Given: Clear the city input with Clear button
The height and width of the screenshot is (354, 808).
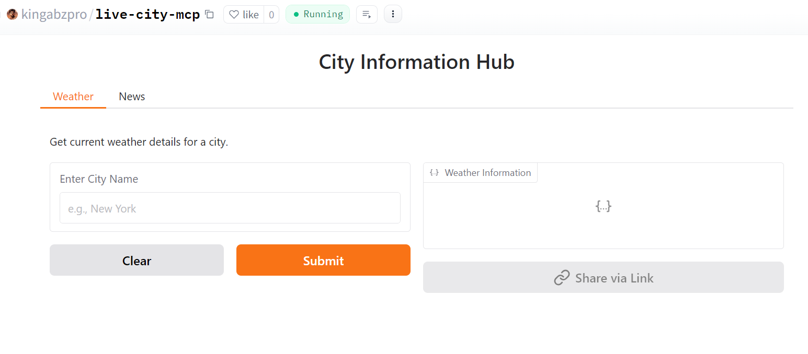Looking at the screenshot, I should (x=136, y=260).
